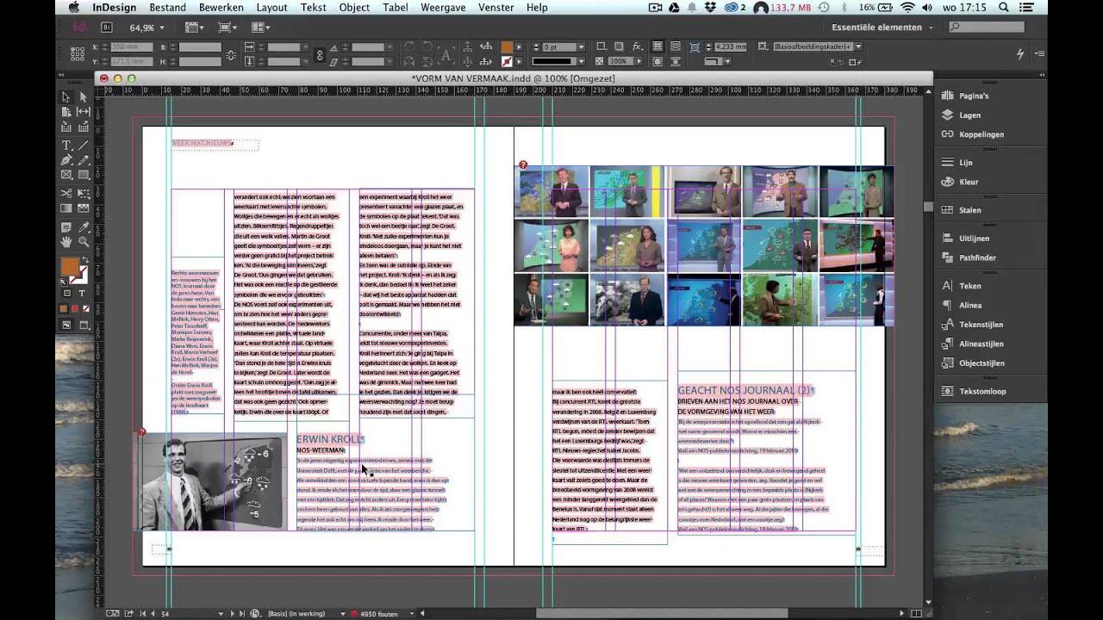Viewport: 1103px width, 620px height.
Task: Open the screen mode dropdown
Action: [x=228, y=28]
